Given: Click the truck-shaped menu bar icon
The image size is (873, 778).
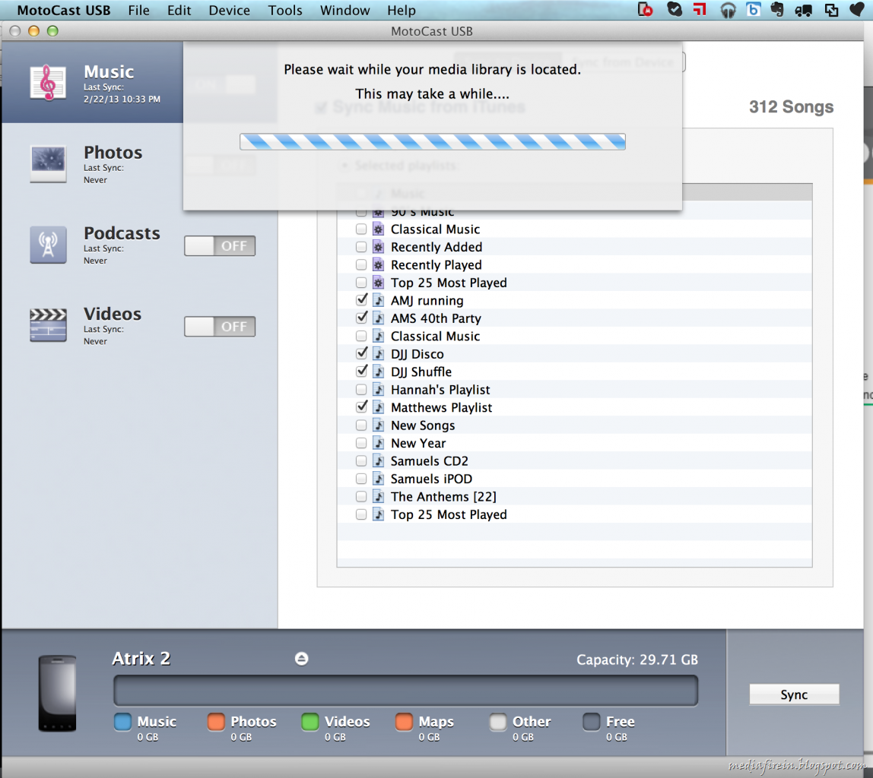Looking at the screenshot, I should (x=804, y=10).
